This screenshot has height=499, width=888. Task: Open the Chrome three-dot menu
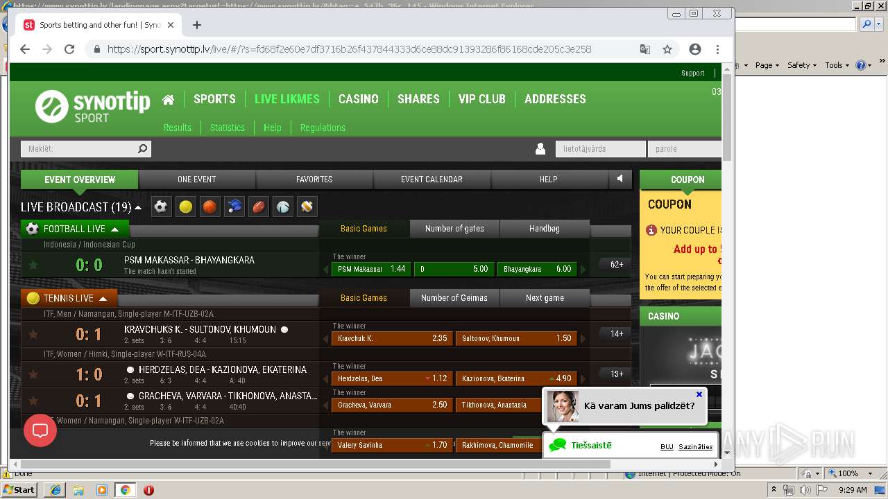pos(717,49)
